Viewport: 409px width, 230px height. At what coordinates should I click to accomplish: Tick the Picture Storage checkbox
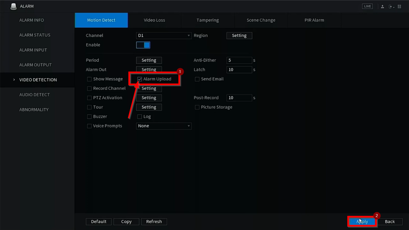[x=197, y=107]
